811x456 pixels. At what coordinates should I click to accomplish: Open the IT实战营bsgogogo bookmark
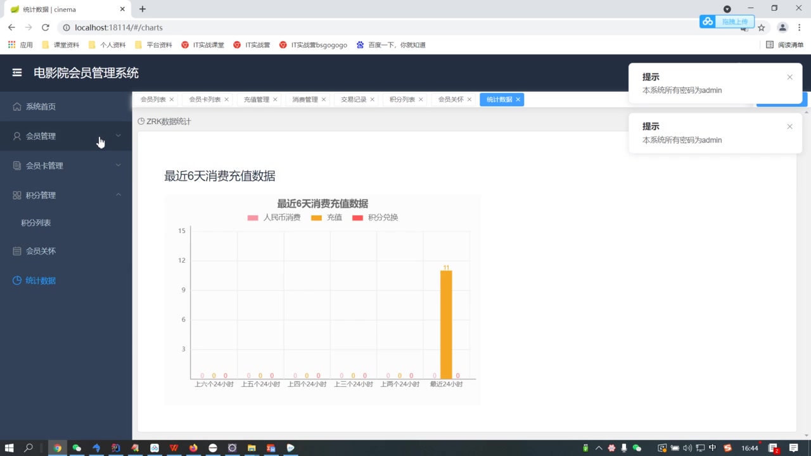(313, 45)
